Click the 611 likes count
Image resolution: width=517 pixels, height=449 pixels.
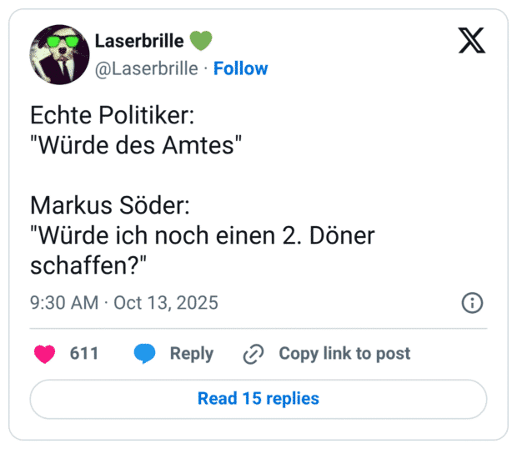click(84, 354)
